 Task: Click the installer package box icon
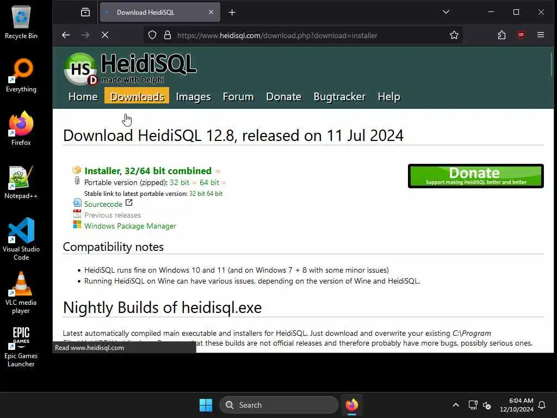point(77,170)
